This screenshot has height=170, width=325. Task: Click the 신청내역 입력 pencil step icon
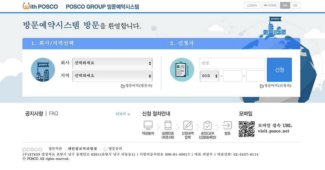coord(188,125)
